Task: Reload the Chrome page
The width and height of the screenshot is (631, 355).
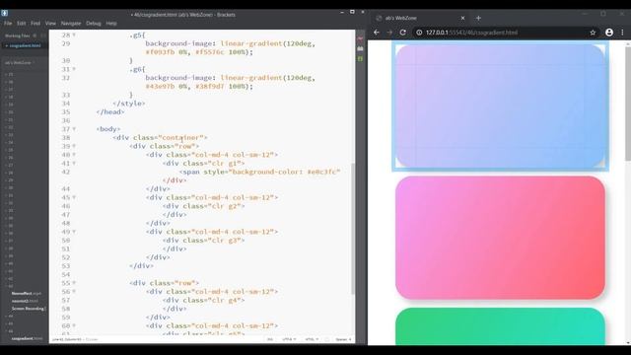Action: point(403,33)
